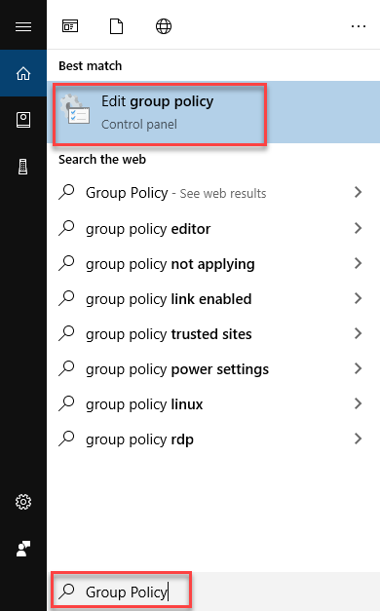Click the tower device icon in sidebar
The width and height of the screenshot is (380, 611).
[23, 167]
